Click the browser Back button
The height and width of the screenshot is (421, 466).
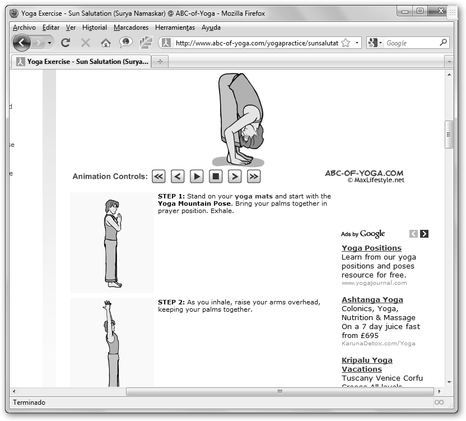point(21,43)
